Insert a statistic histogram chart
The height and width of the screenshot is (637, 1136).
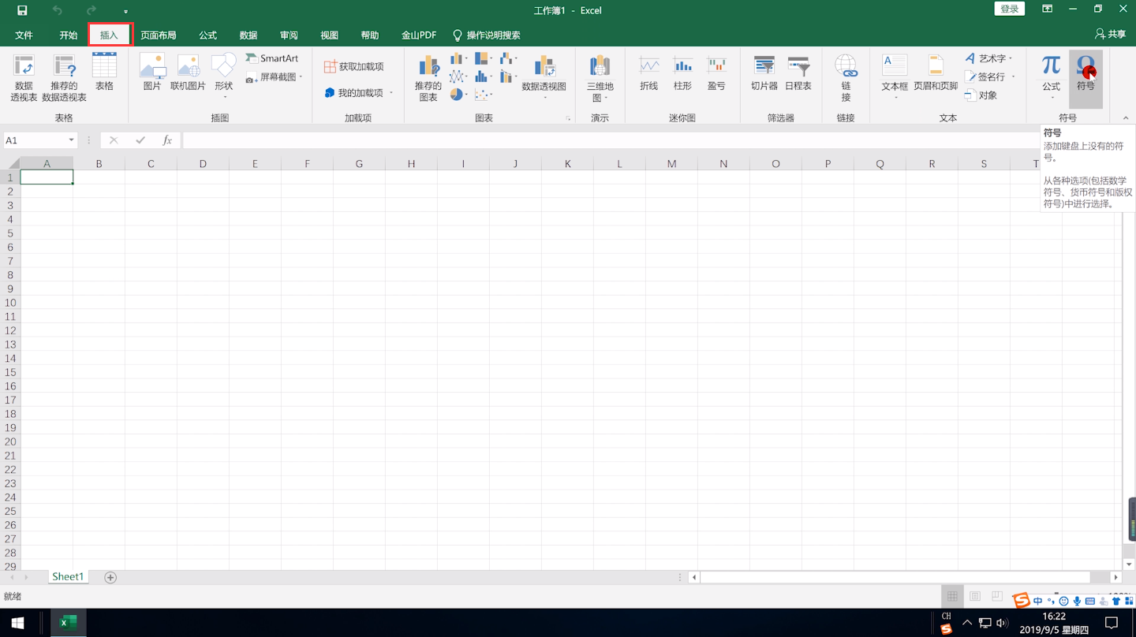point(483,76)
